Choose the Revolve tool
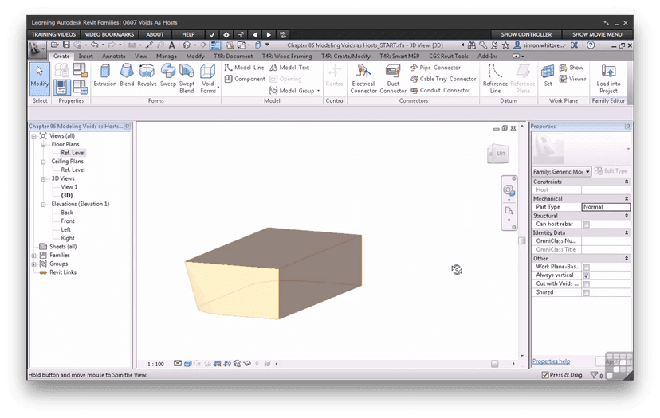Image resolution: width=660 pixels, height=418 pixels. 147,76
